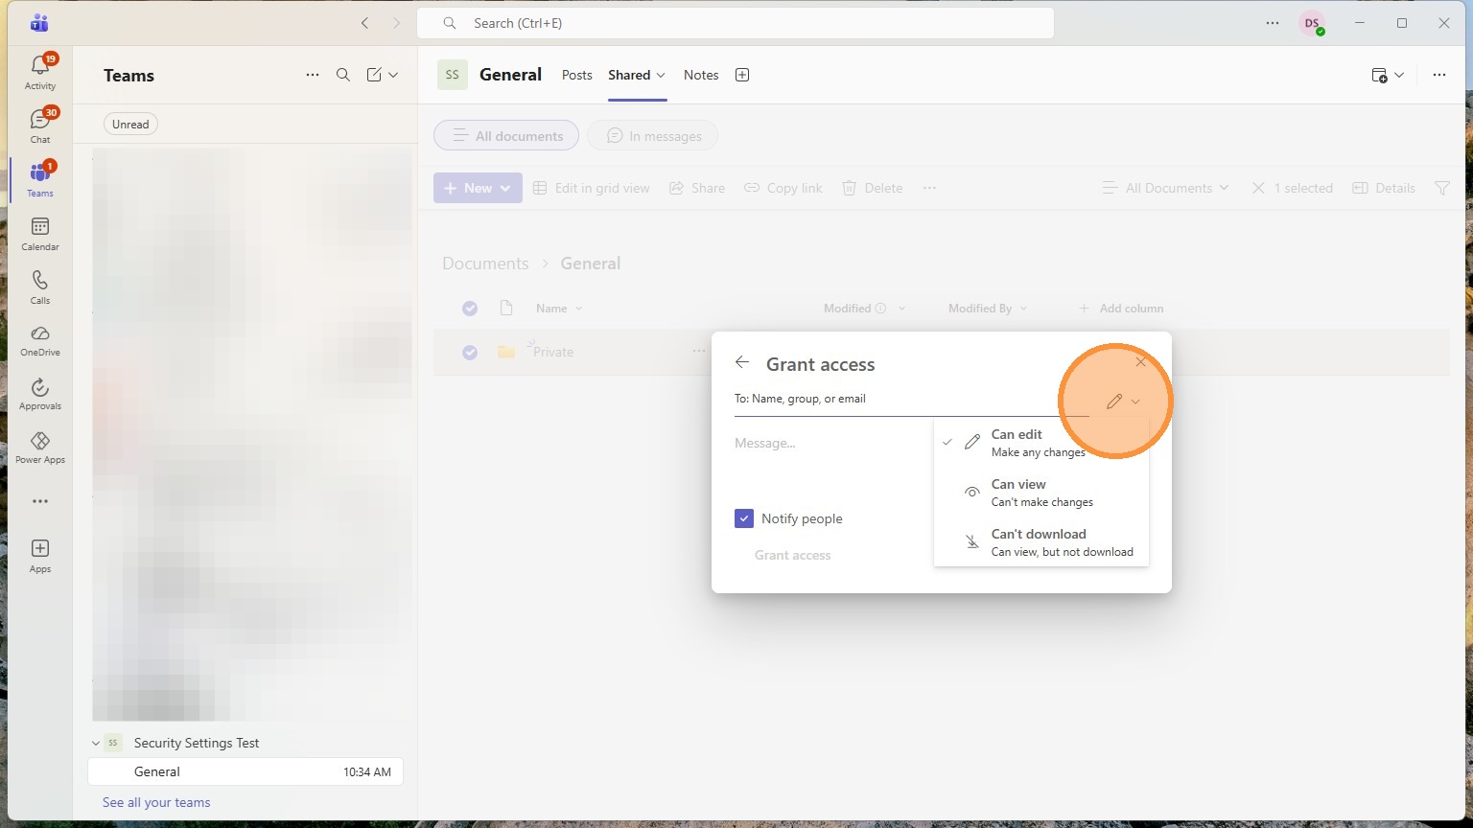This screenshot has width=1473, height=828.
Task: Open the permission pencil dropdown
Action: 1122,402
